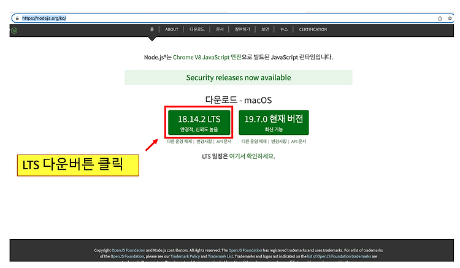The width and height of the screenshot is (460, 268).
Task: Open the Security releases now available banner
Action: tap(239, 77)
